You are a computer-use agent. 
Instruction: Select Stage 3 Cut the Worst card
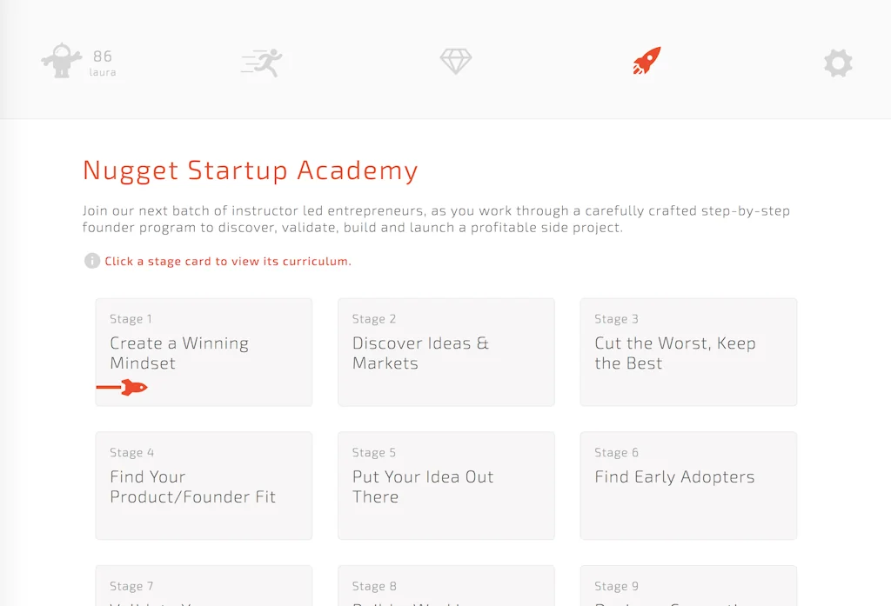click(x=688, y=352)
